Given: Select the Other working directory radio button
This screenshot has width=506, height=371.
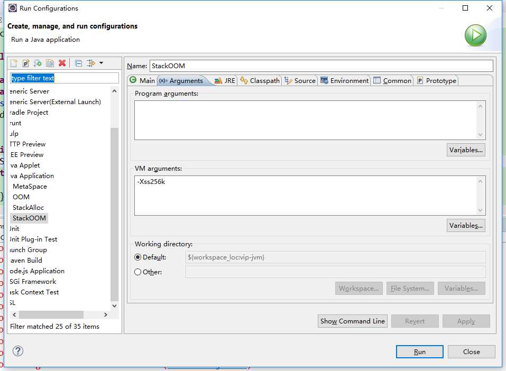Looking at the screenshot, I should [138, 272].
